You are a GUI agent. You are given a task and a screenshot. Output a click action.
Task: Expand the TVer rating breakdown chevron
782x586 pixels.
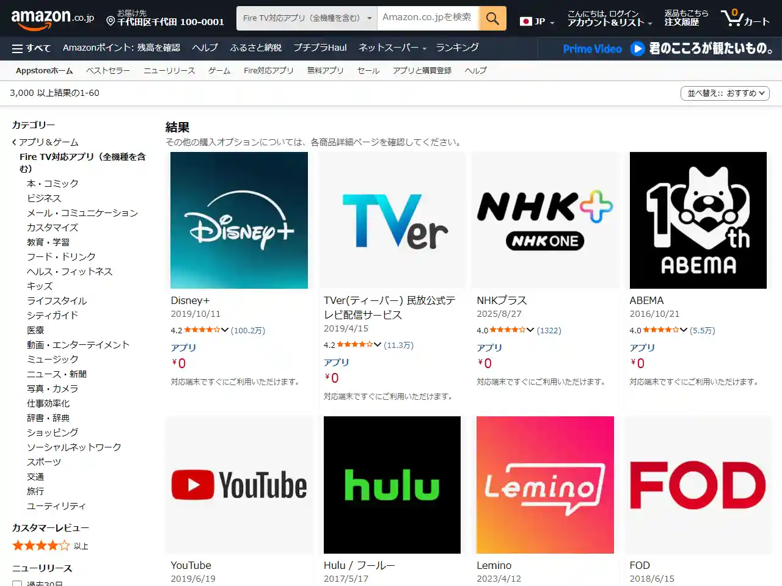[x=378, y=345]
